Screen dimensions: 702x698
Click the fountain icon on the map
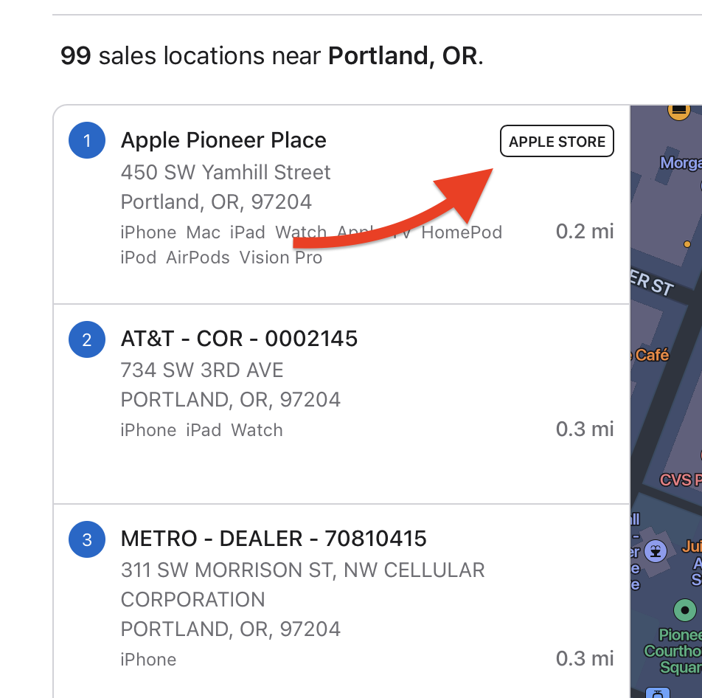[x=655, y=552]
